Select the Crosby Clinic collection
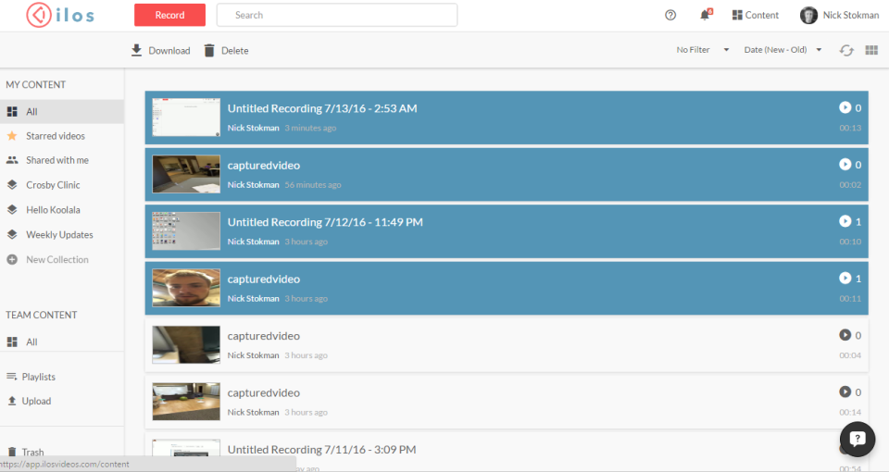889x472 pixels. point(53,185)
